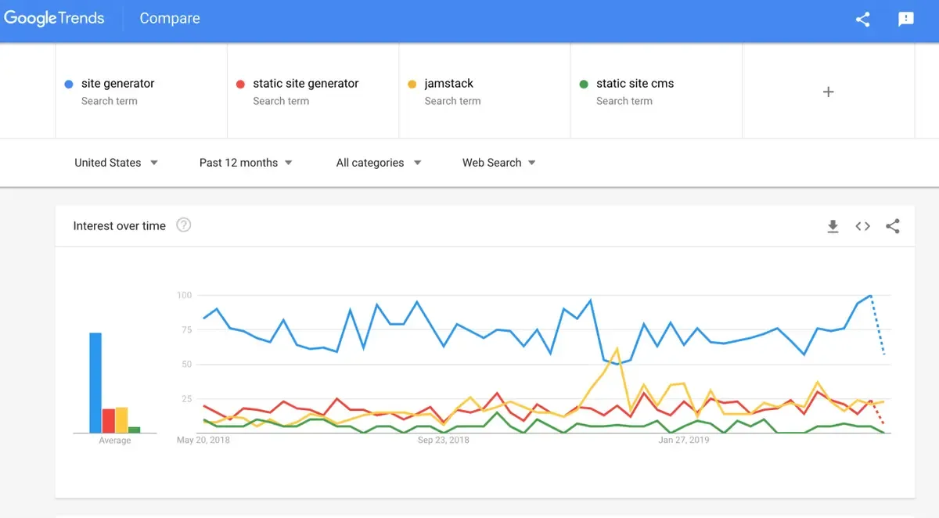The width and height of the screenshot is (939, 518).
Task: Select the jamstack search term box
Action: click(x=484, y=92)
